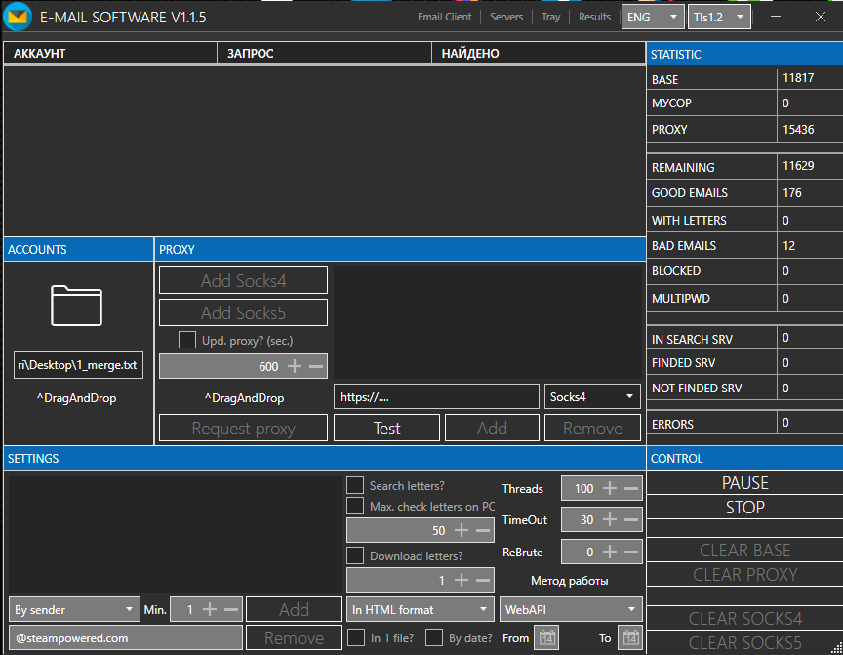Toggle In 1 file? checkbox

click(356, 637)
